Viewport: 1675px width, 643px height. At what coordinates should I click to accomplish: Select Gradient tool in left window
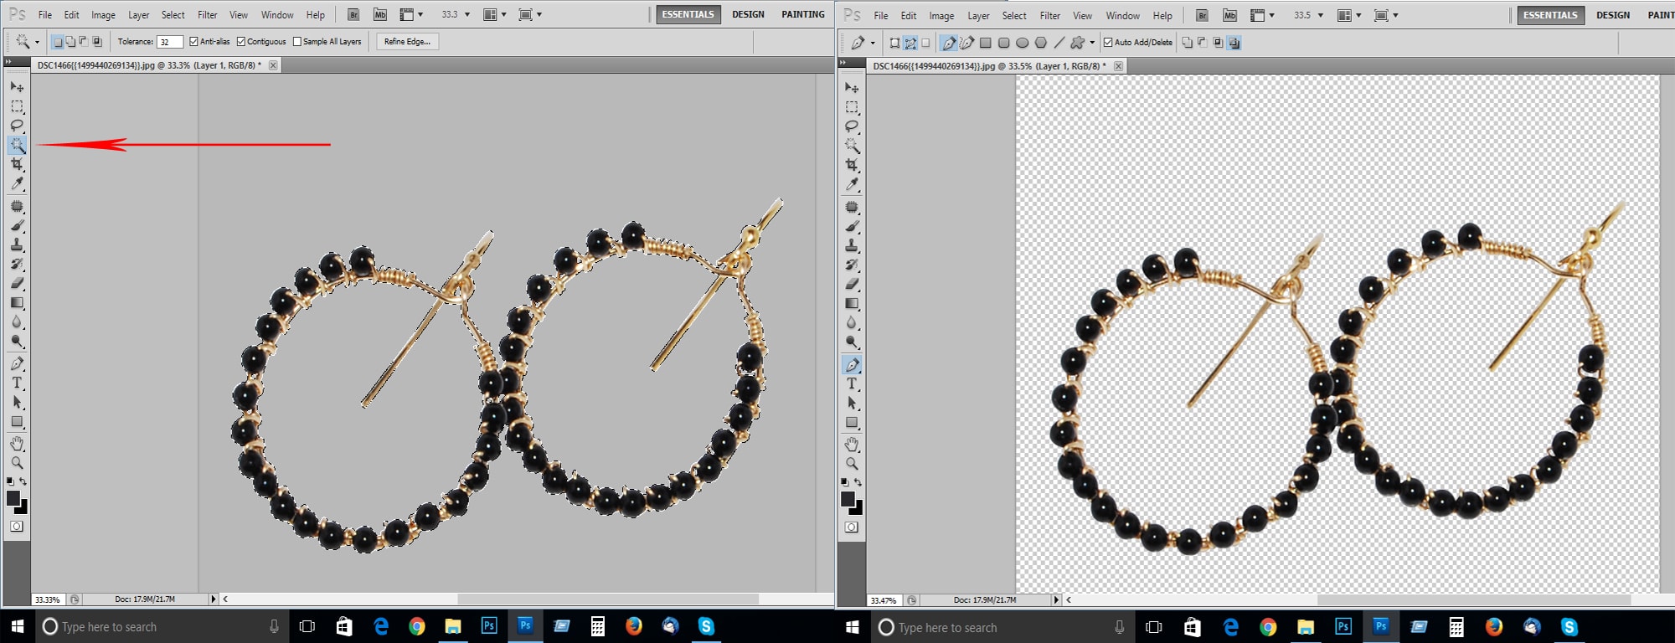coord(17,302)
